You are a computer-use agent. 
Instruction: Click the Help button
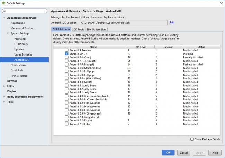click(x=215, y=152)
